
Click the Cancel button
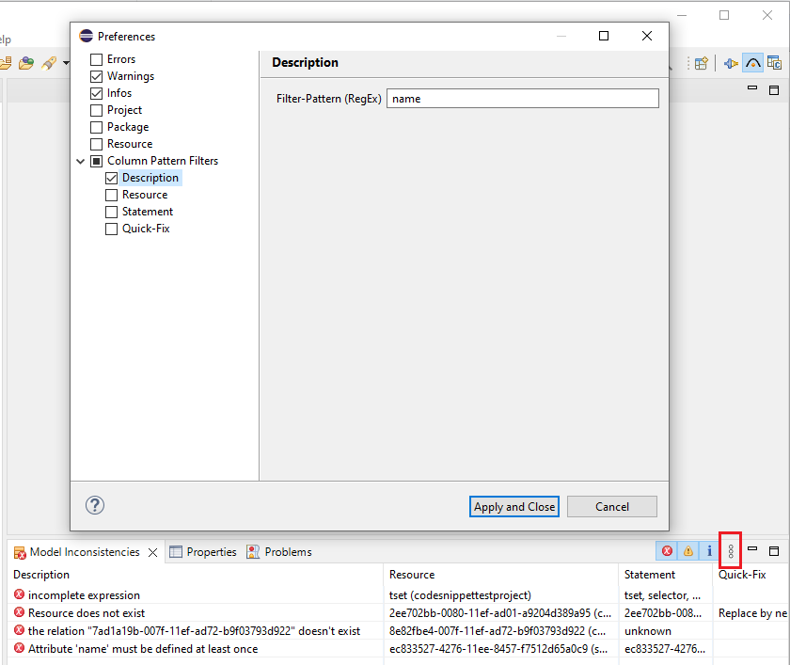(x=611, y=506)
